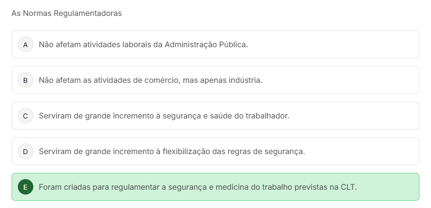Click empty area of option D card
Image resolution: width=431 pixels, height=208 pixels.
(x=362, y=151)
